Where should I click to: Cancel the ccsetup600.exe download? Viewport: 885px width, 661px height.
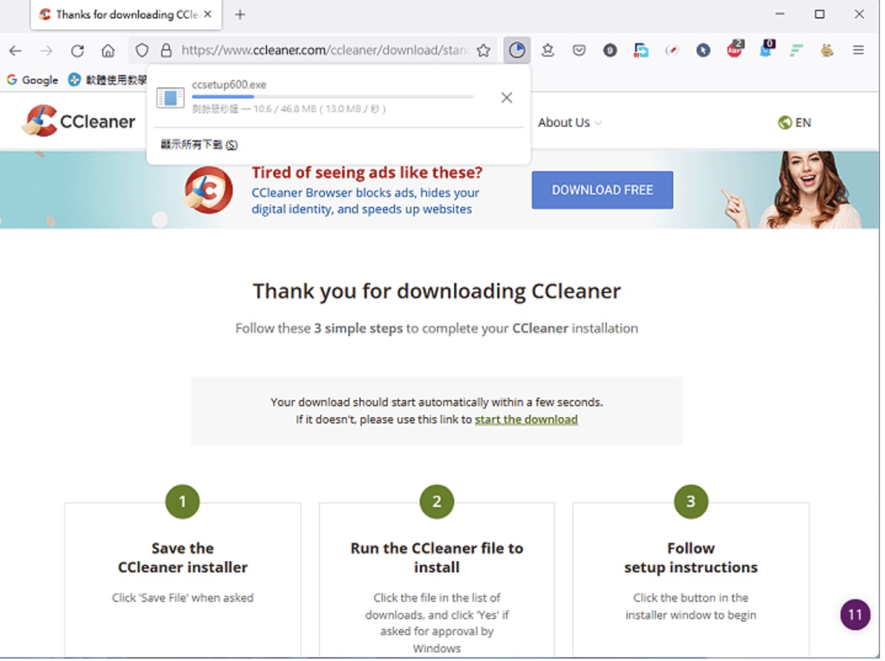coord(507,97)
